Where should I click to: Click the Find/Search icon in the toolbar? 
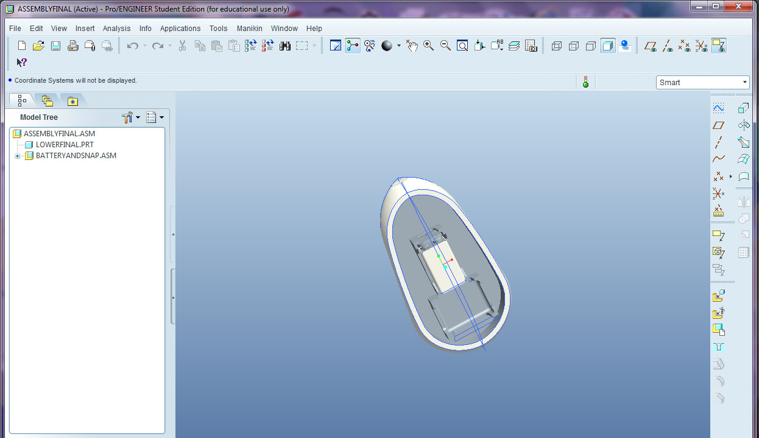click(284, 45)
